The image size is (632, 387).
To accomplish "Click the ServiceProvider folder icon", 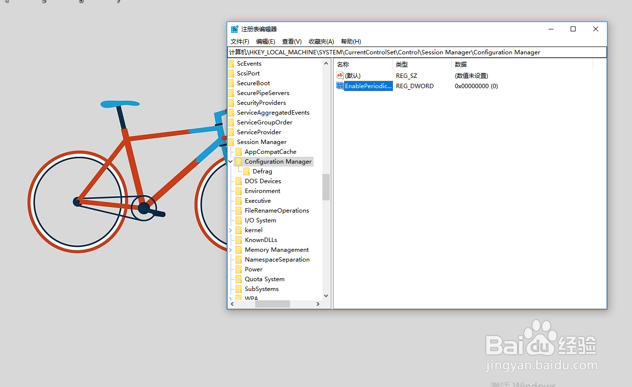I will click(x=231, y=132).
